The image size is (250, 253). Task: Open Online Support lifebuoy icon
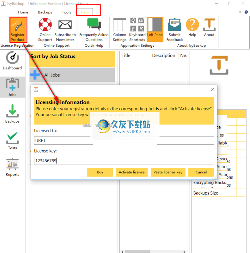pos(45,25)
